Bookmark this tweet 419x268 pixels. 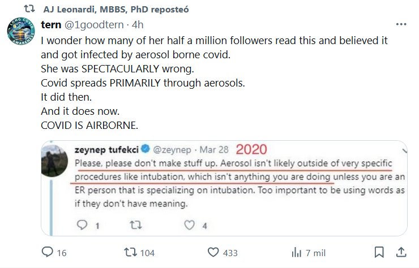[380, 252]
